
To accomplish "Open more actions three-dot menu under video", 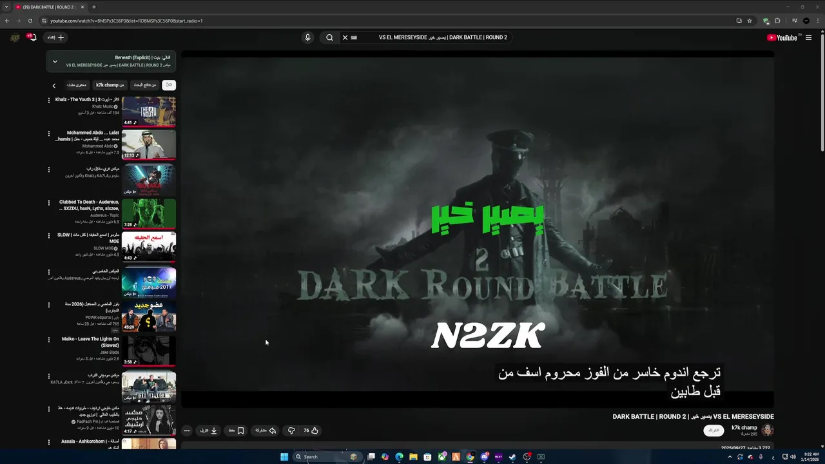I will pyautogui.click(x=187, y=430).
